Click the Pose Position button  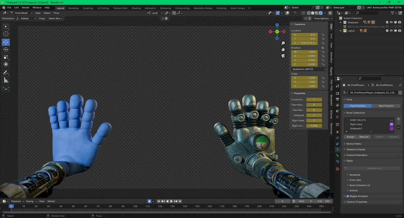coord(358,106)
